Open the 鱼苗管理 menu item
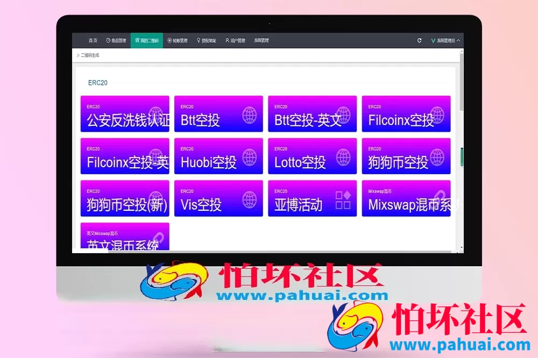538x358 pixels. click(116, 40)
